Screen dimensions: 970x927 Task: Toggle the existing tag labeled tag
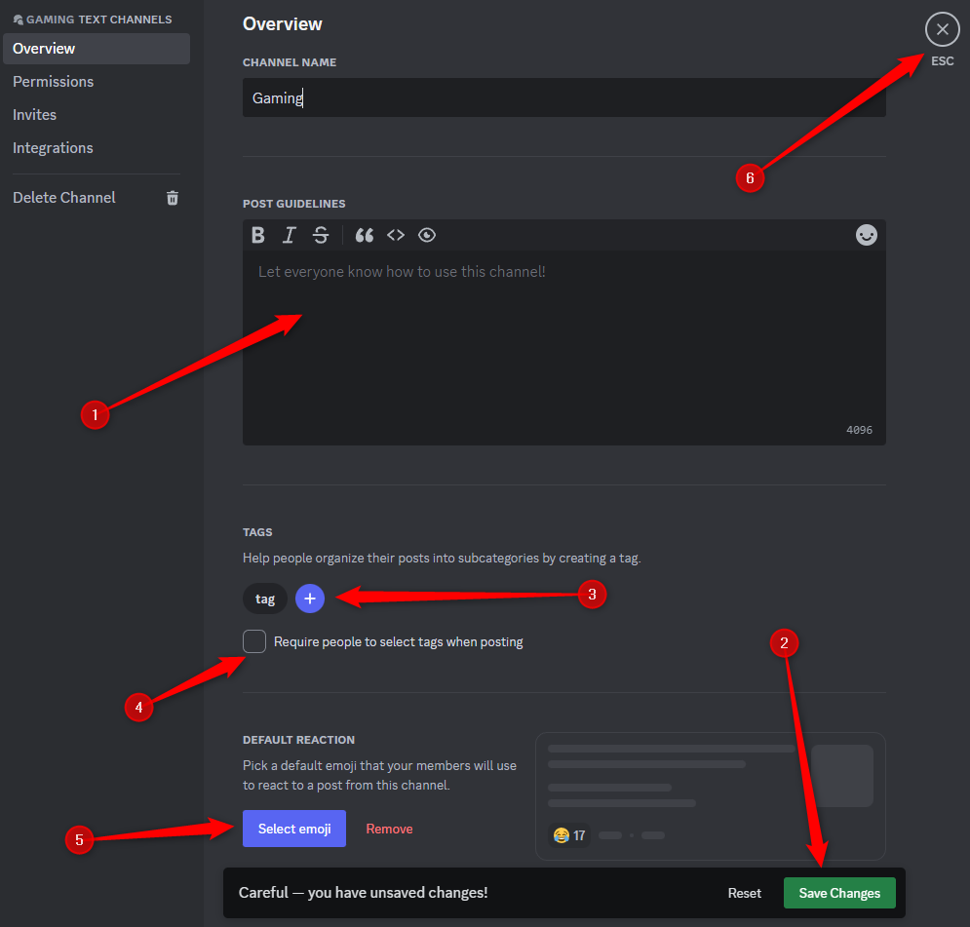pyautogui.click(x=264, y=598)
